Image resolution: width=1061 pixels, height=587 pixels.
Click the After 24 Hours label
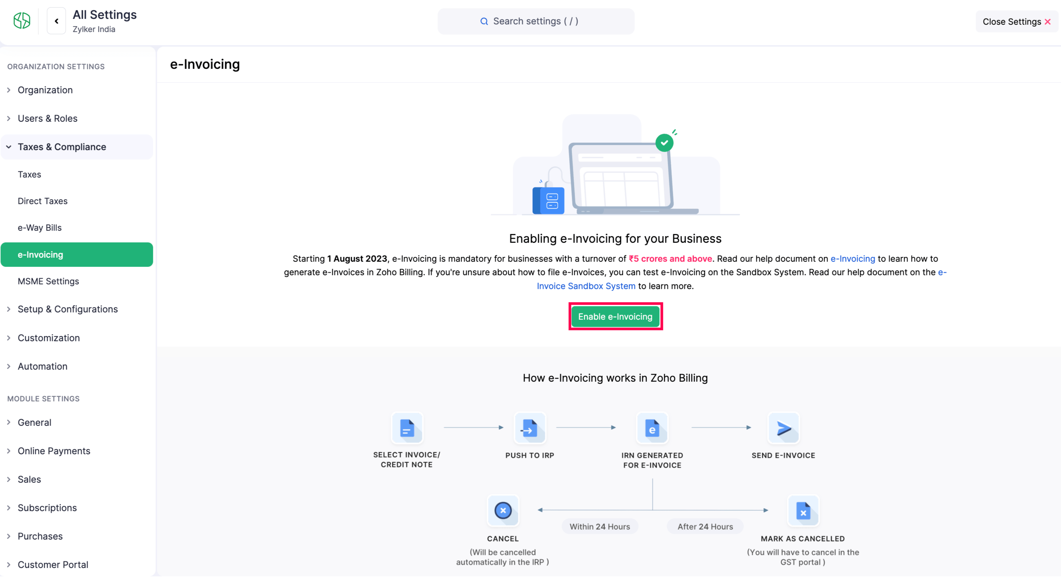coord(705,527)
